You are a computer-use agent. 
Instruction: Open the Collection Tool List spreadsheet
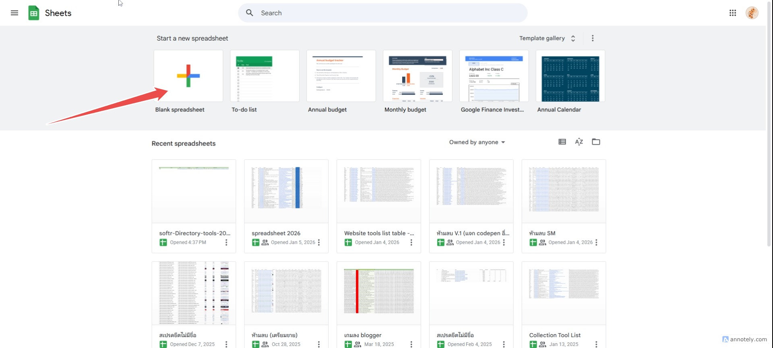coord(563,293)
